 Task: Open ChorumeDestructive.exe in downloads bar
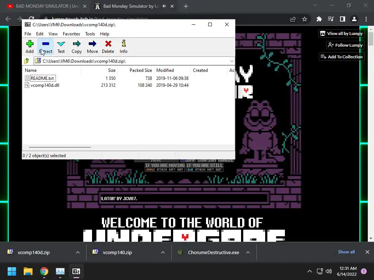pyautogui.click(x=213, y=252)
